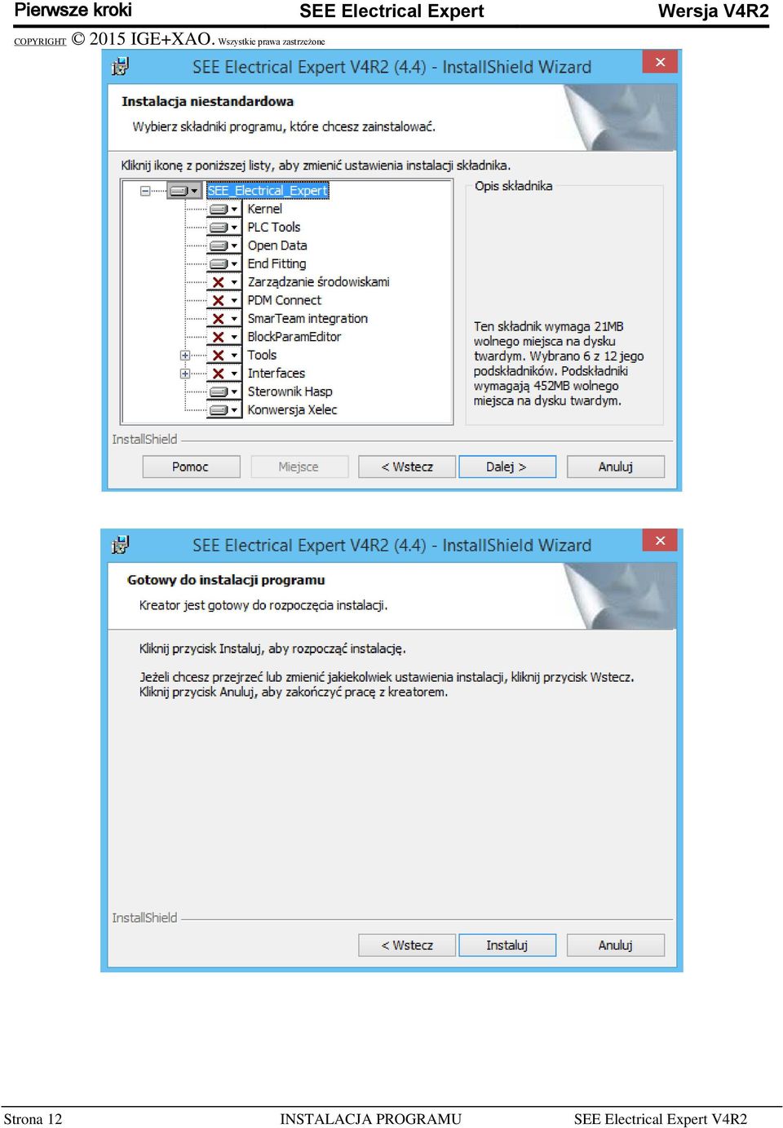Select Zarządzanie środowiskami component label
This screenshot has height=1128, width=783.
coord(319,282)
